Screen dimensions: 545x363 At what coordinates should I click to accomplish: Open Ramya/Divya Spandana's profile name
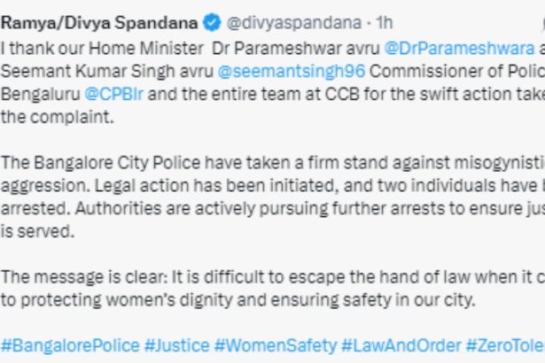(99, 23)
